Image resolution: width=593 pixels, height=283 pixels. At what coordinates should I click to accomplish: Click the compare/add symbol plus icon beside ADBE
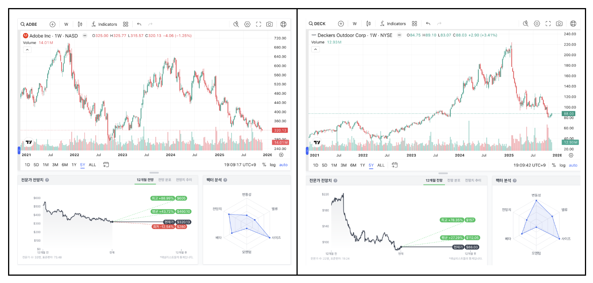(53, 24)
